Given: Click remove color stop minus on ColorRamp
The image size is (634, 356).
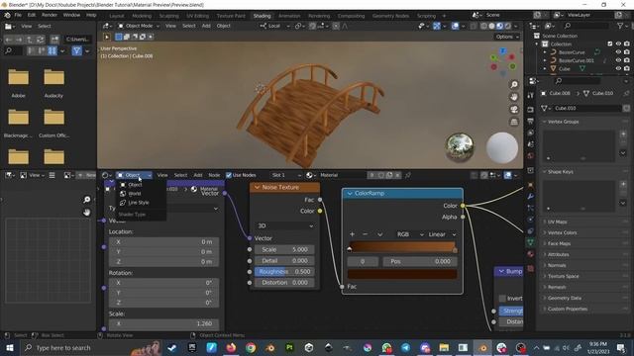Looking at the screenshot, I should click(x=366, y=234).
